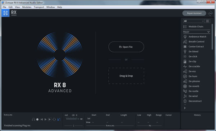Click the play selection button
The image size is (216, 131).
(x=50, y=120)
